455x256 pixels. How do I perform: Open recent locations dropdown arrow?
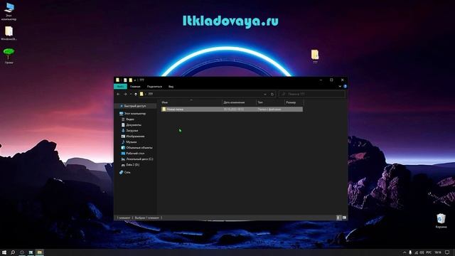[x=131, y=94]
